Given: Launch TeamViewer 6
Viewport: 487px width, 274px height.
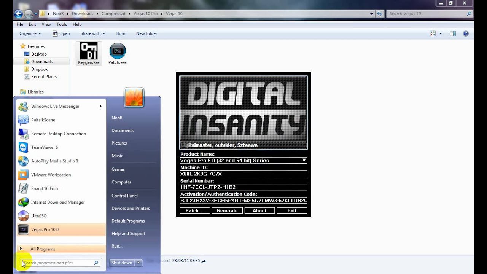Looking at the screenshot, I should 60,147.
